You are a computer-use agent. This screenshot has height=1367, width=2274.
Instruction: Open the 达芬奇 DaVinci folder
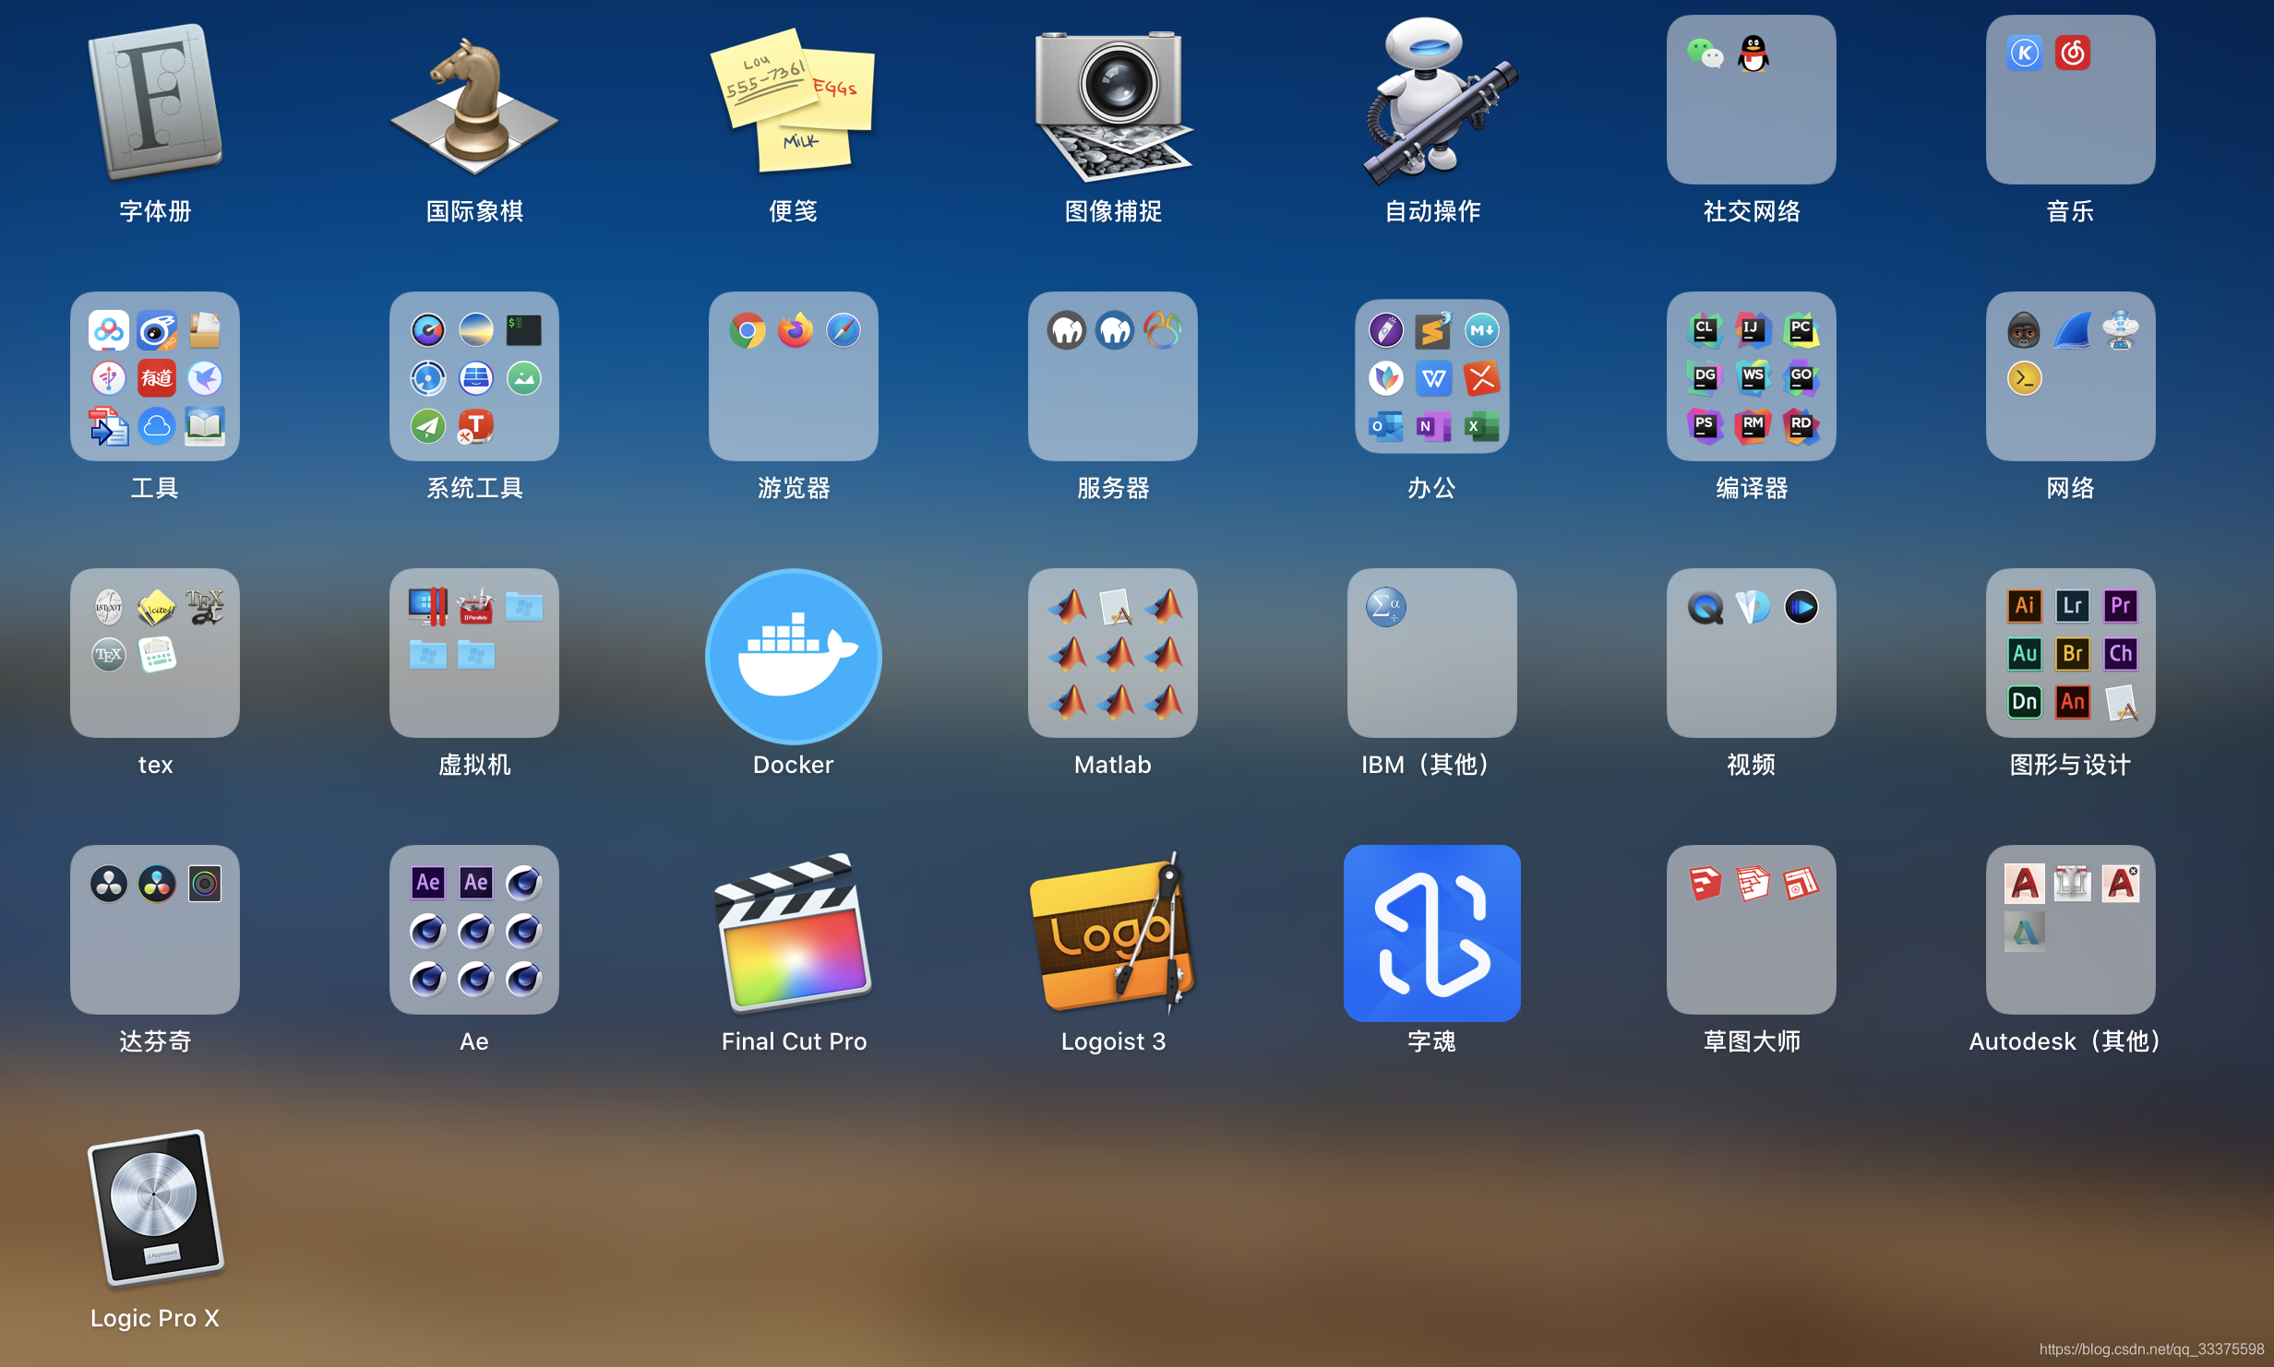click(x=155, y=930)
